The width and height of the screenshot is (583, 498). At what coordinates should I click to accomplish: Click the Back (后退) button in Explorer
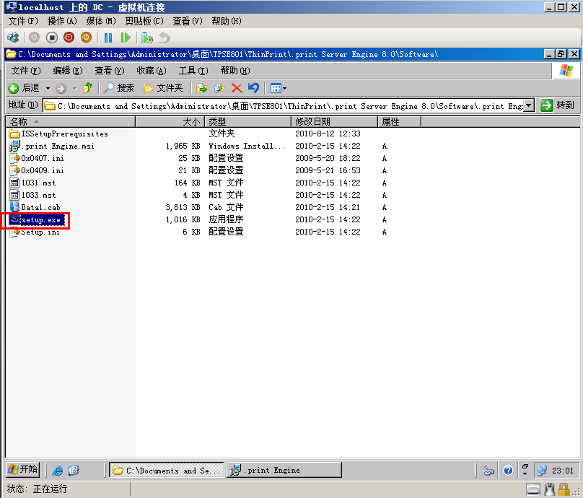click(x=23, y=88)
